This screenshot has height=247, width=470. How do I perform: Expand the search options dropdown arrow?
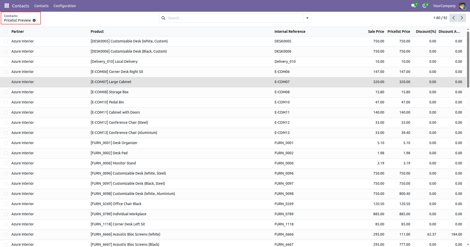(307, 18)
